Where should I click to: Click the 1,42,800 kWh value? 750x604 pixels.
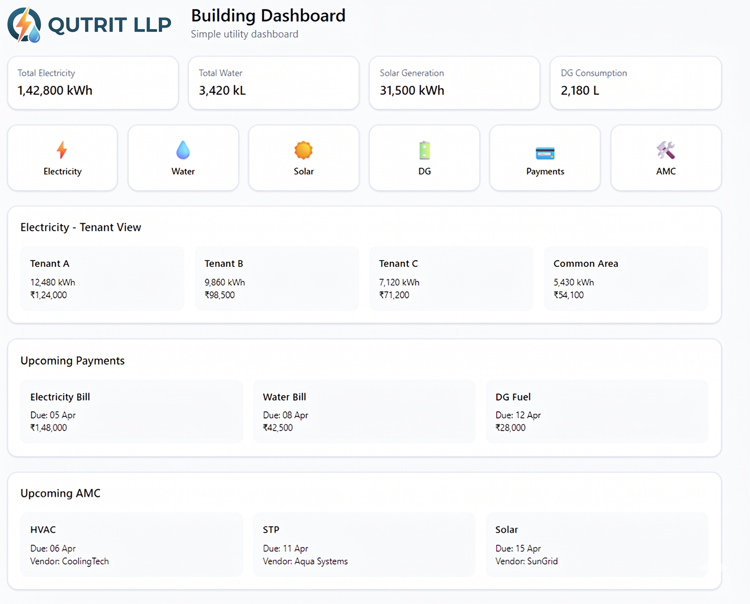[x=55, y=91]
